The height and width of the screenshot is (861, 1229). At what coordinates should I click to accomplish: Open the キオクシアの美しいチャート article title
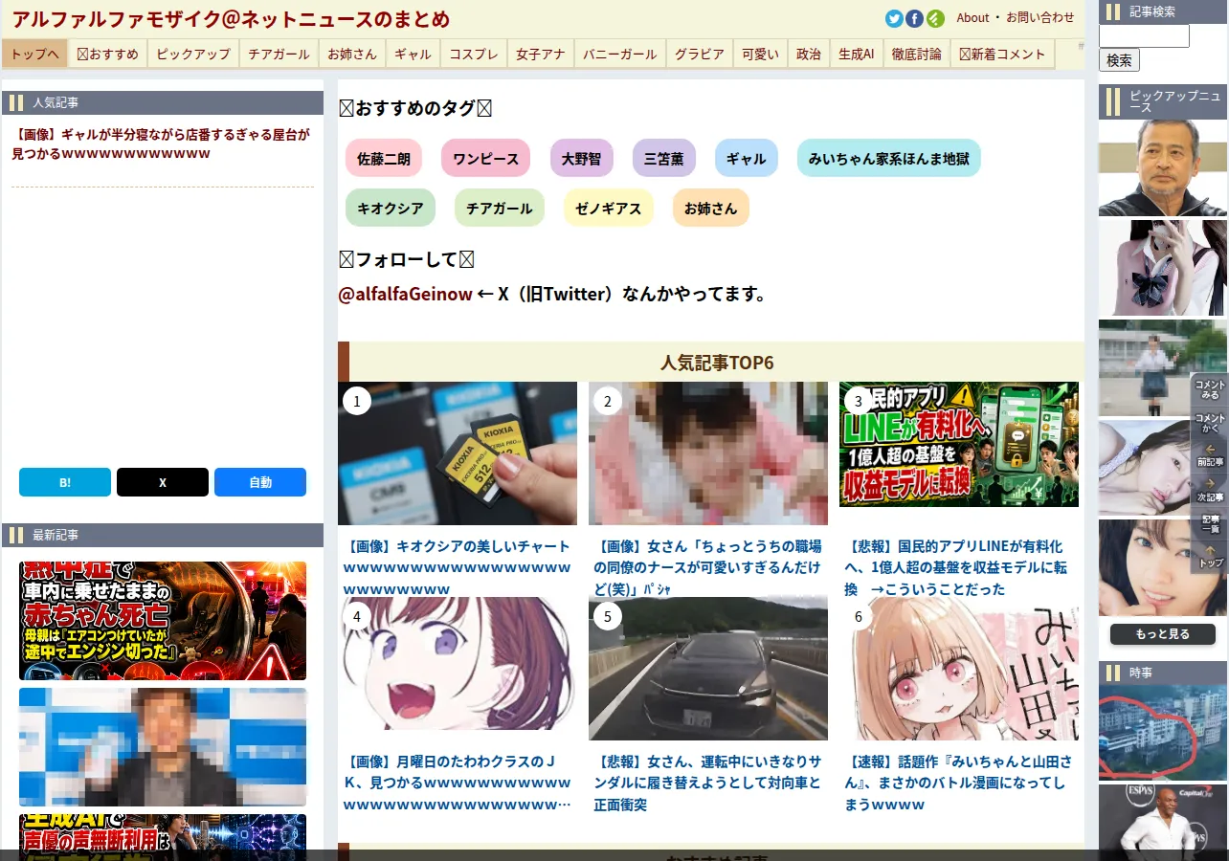[x=458, y=567]
